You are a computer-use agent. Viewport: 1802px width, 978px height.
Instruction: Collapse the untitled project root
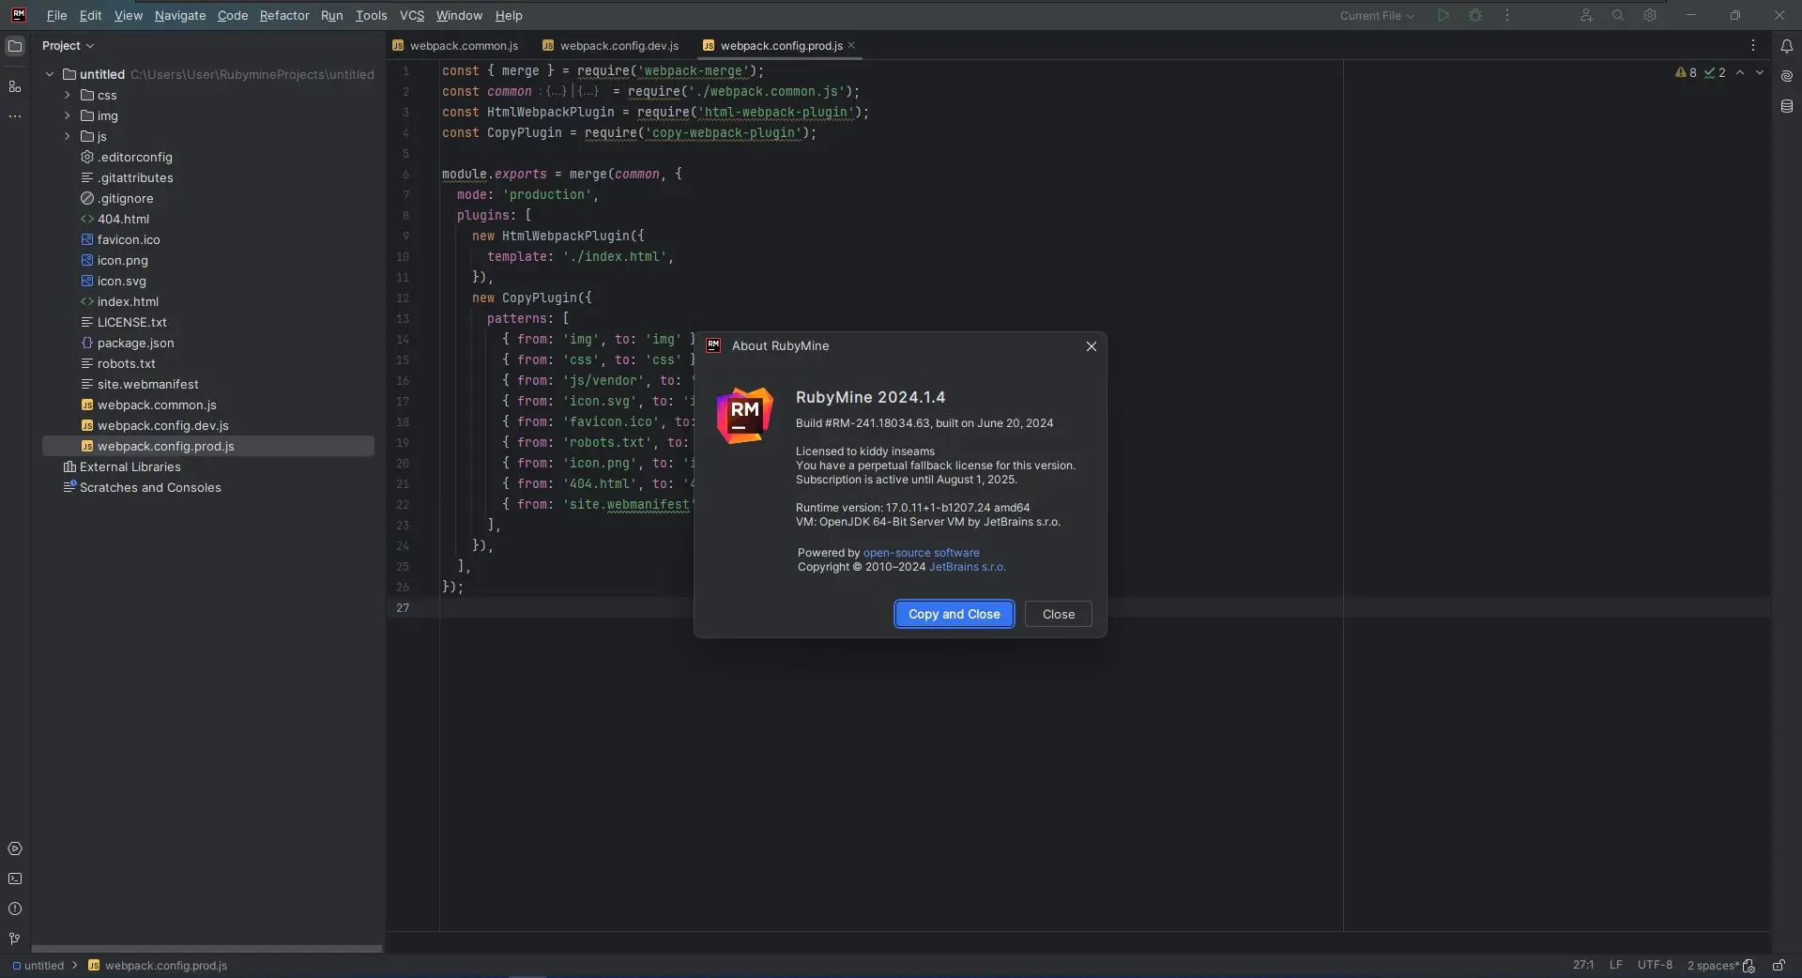pos(50,74)
